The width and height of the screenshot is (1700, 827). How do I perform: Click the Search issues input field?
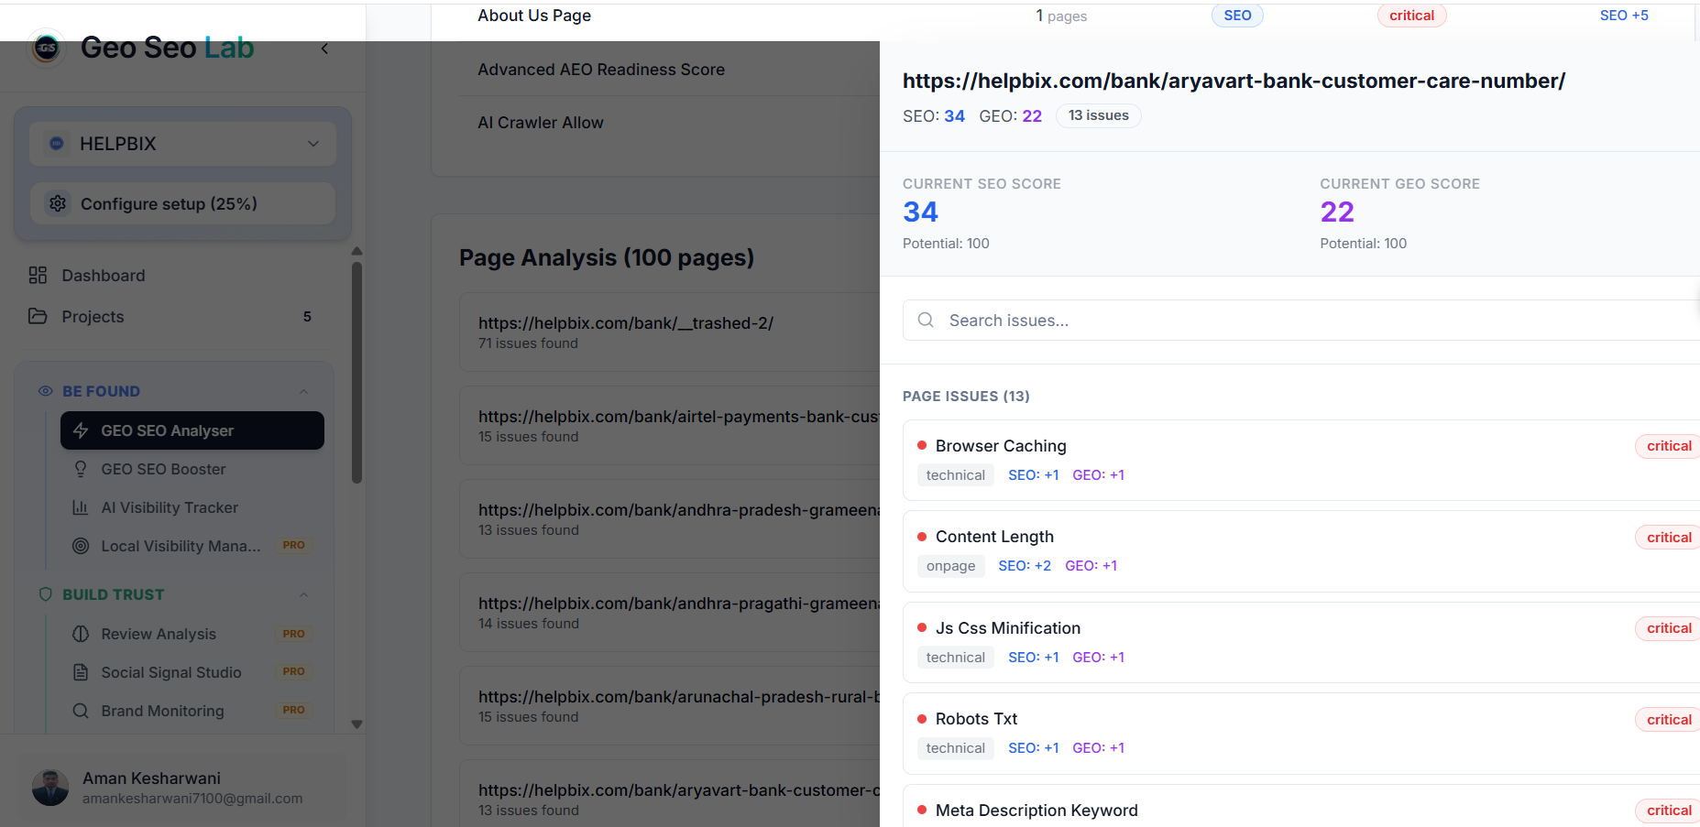[x=1301, y=321]
